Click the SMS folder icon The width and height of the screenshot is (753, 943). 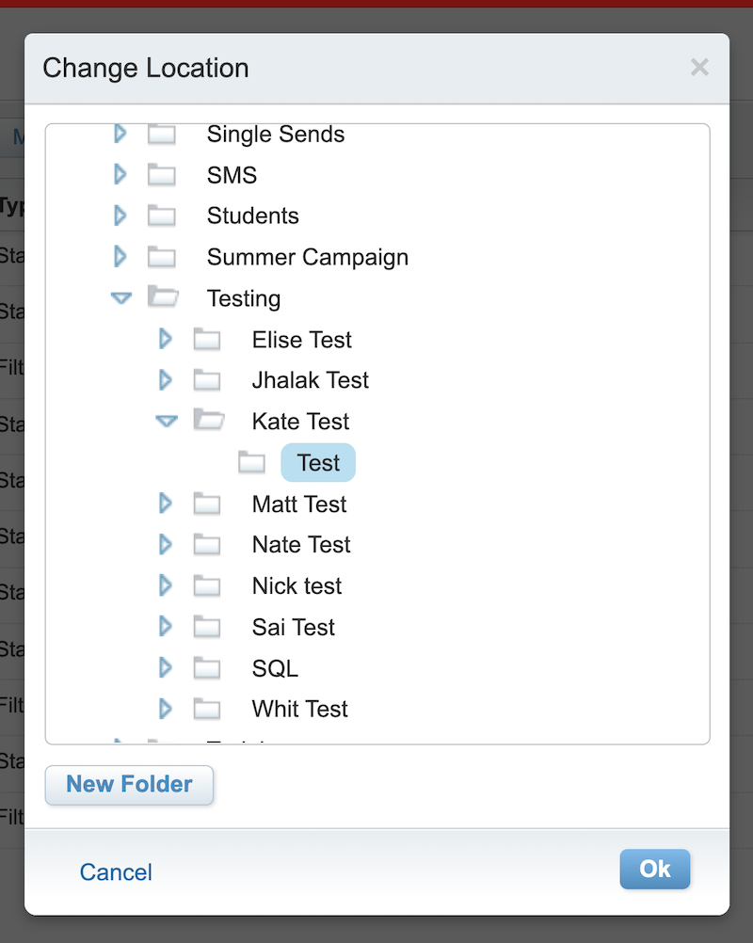tap(162, 174)
